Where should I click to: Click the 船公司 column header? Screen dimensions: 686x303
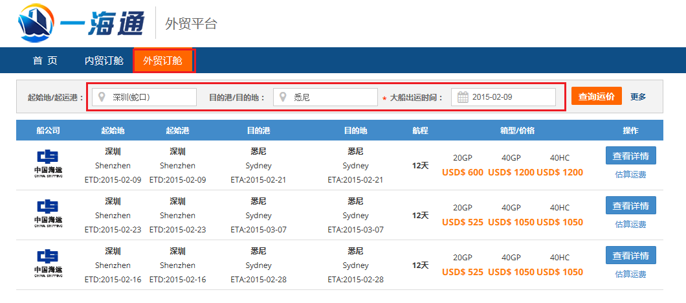(48, 131)
